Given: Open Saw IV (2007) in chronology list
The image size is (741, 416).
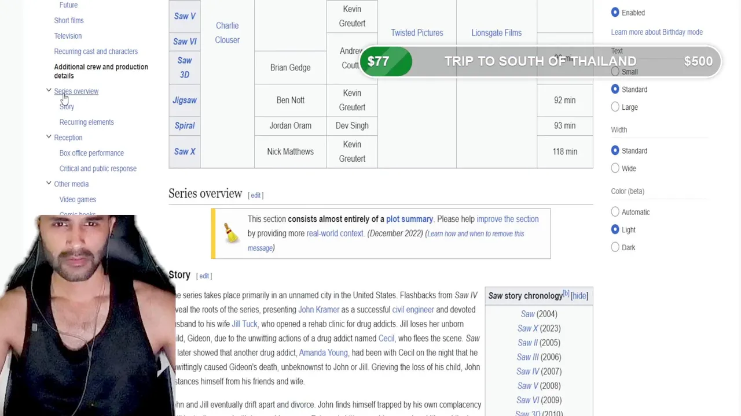Looking at the screenshot, I should 527,372.
